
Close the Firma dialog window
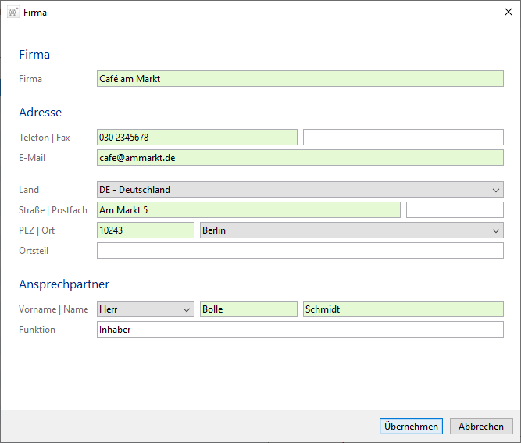(x=507, y=13)
